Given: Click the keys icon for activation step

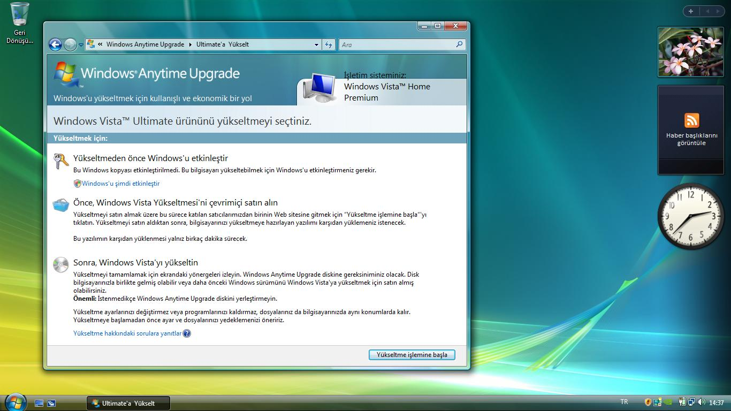Looking at the screenshot, I should pyautogui.click(x=61, y=161).
